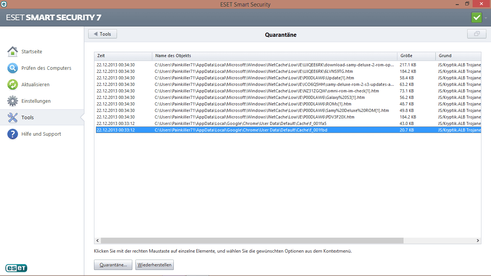491x276 pixels.
Task: Sort by the Zeit column header
Action: coord(123,56)
